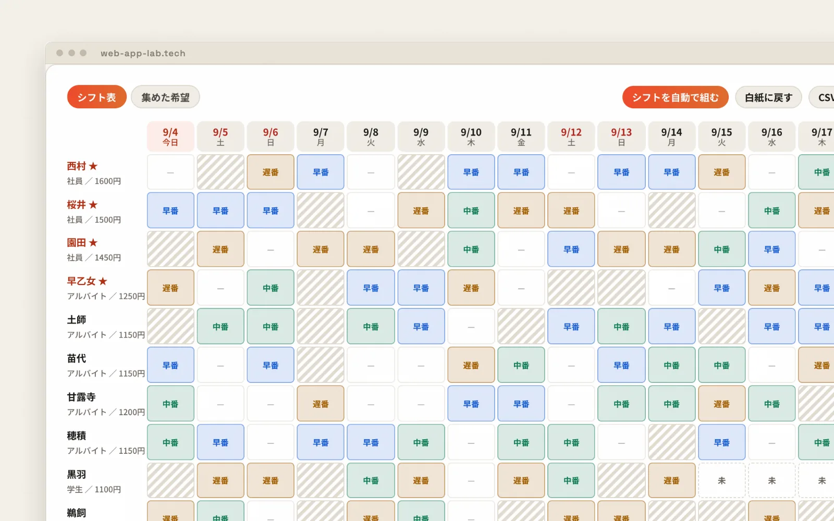
Task: Click the employee name 甘露寺
Action: pos(81,397)
